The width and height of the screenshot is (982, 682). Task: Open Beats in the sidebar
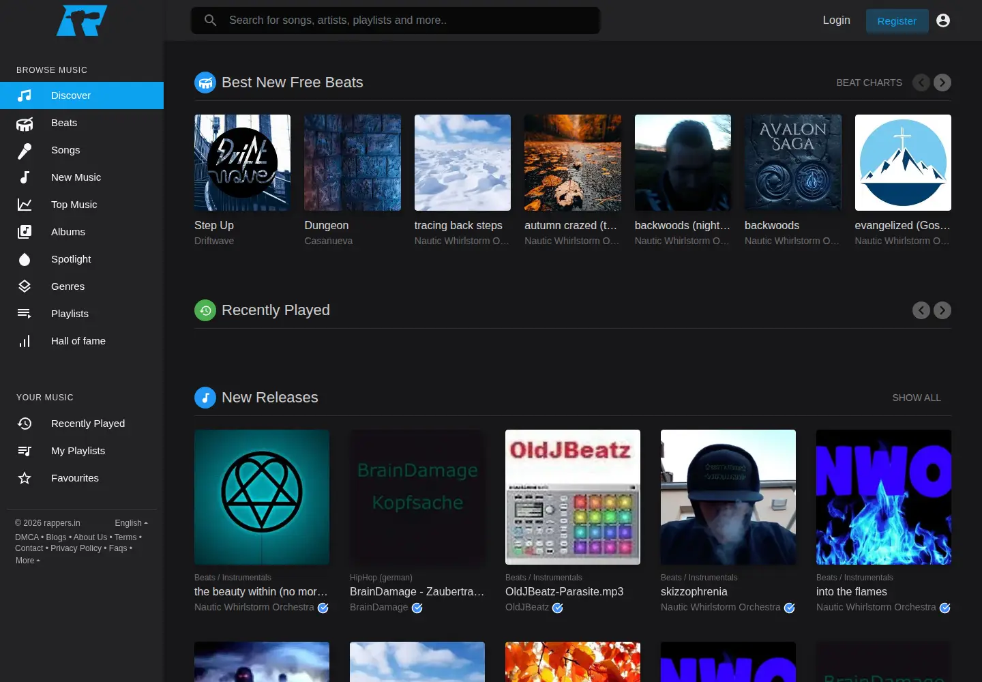[x=82, y=123]
